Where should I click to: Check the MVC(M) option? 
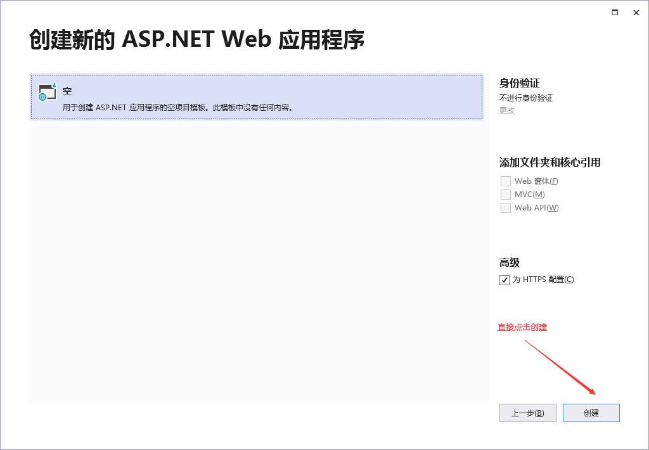tap(505, 194)
